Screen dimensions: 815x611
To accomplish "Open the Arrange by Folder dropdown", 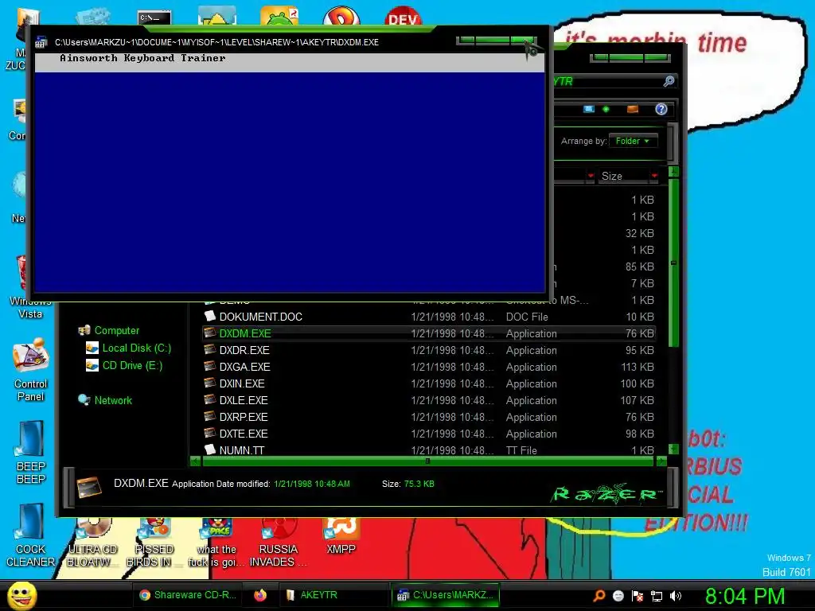I will coord(633,141).
